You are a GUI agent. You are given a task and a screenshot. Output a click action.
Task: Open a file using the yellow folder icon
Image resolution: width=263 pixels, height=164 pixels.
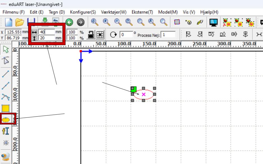[20, 22]
